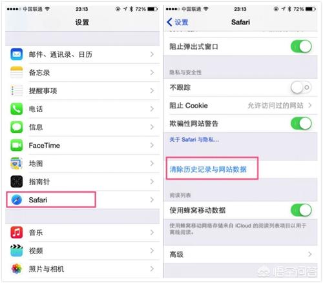
Task: Open the Mail, Contacts, Calendars icon
Action: pyautogui.click(x=17, y=54)
